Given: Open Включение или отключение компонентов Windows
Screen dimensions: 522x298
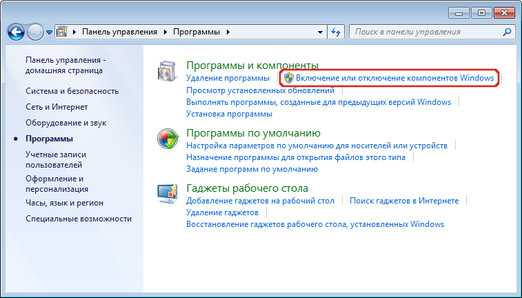Looking at the screenshot, I should click(x=395, y=78).
